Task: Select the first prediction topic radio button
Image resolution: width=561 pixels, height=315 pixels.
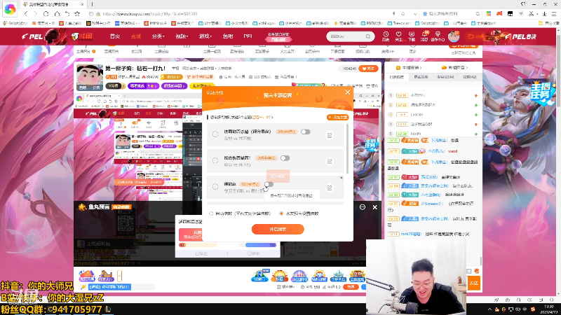Action: tap(215, 134)
